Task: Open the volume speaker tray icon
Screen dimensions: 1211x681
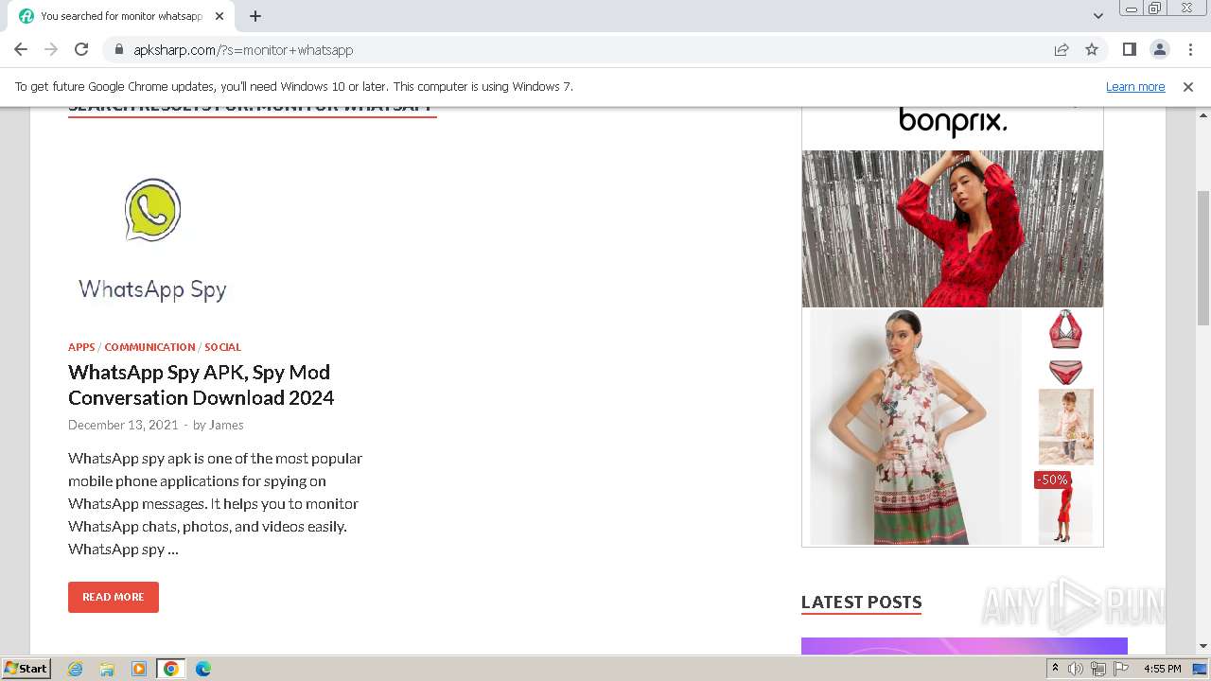Action: click(x=1076, y=669)
